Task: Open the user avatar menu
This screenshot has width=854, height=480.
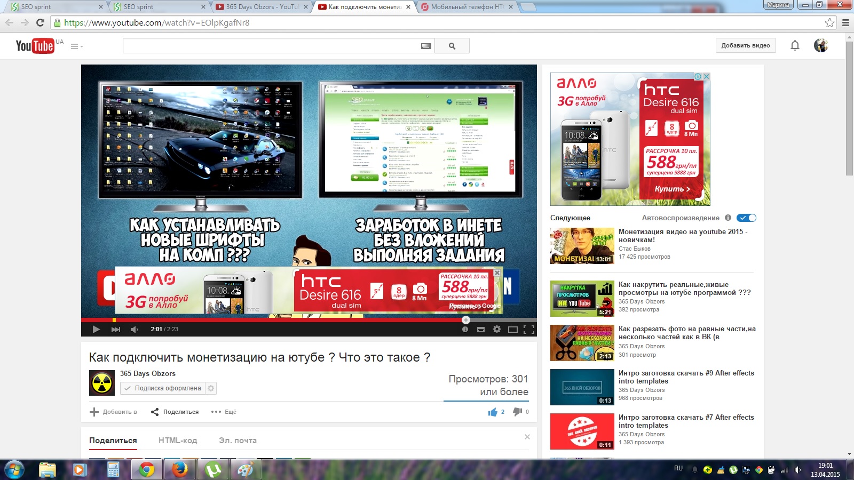Action: click(x=821, y=45)
